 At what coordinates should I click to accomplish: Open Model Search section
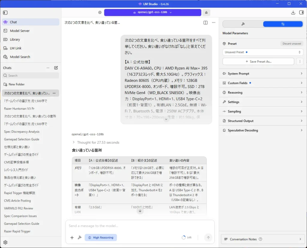point(31,57)
